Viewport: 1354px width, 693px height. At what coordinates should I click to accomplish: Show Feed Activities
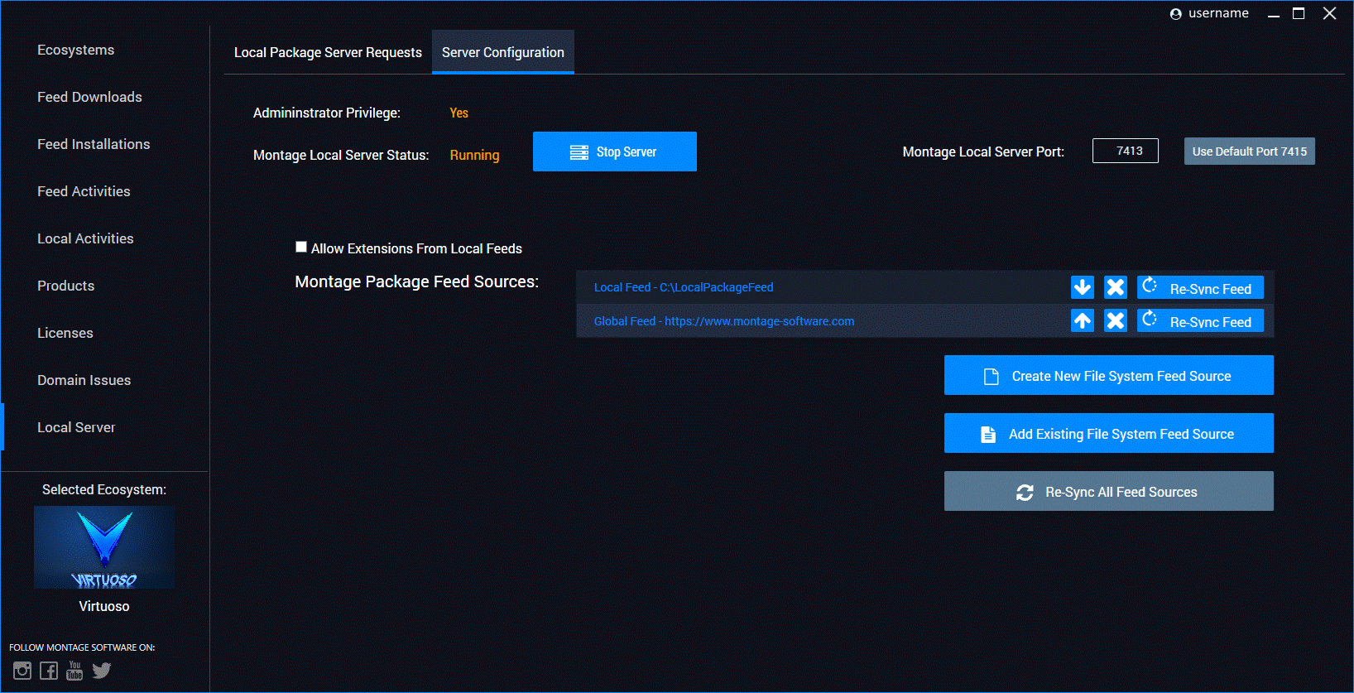(x=84, y=191)
